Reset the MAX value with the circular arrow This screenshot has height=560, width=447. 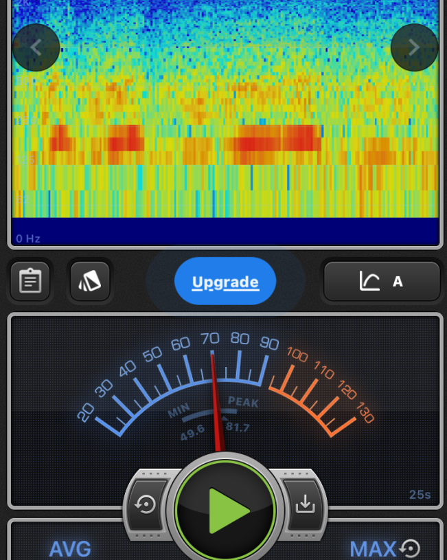tap(410, 548)
